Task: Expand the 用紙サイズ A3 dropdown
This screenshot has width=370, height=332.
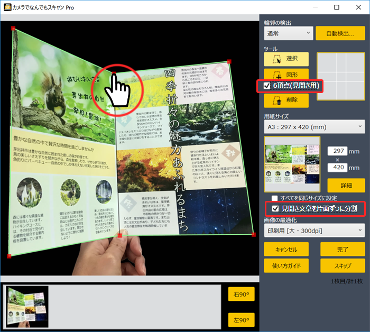Action: pos(314,126)
